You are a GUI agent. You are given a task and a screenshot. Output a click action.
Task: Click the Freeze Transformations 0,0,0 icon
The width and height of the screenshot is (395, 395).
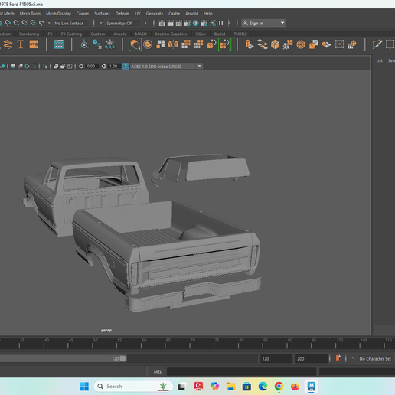tap(109, 44)
